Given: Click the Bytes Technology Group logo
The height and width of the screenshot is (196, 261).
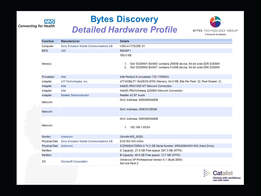Looking at the screenshot, I should pos(215,26).
